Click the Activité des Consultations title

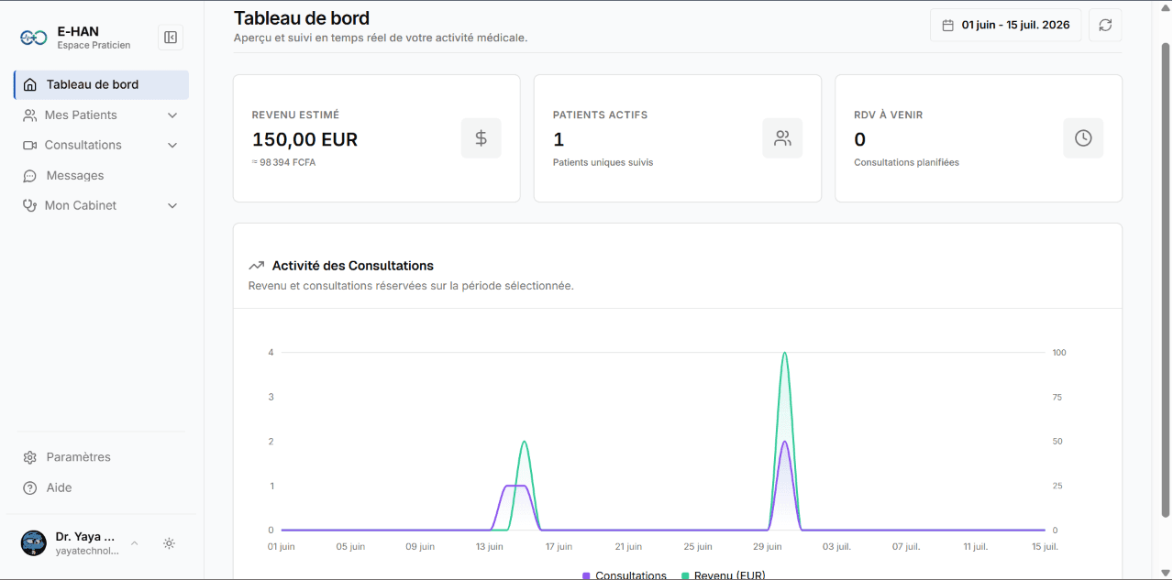pyautogui.click(x=353, y=266)
